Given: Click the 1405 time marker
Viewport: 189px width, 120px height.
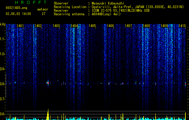Looking at the screenshot, I should tap(92, 26).
